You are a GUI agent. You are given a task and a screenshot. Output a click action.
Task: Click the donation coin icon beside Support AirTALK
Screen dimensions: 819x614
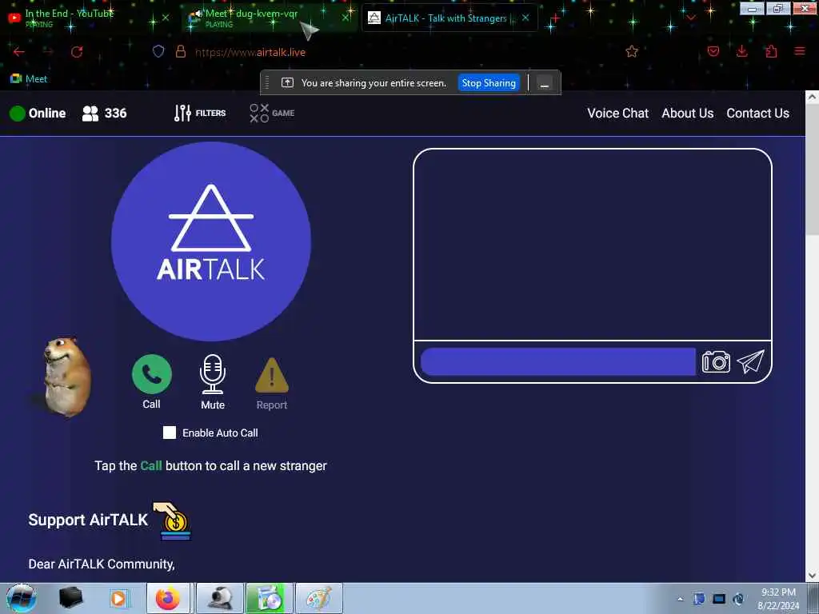[x=173, y=520]
